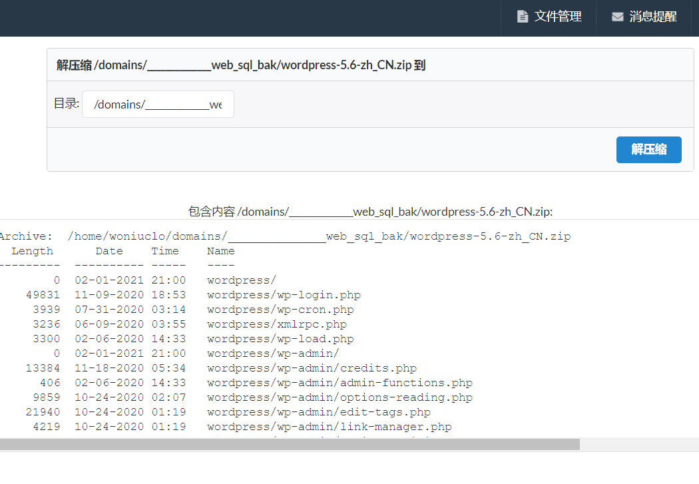This screenshot has width=699, height=484.
Task: Select the wordpress/wp-cron.php entry
Action: click(x=280, y=310)
